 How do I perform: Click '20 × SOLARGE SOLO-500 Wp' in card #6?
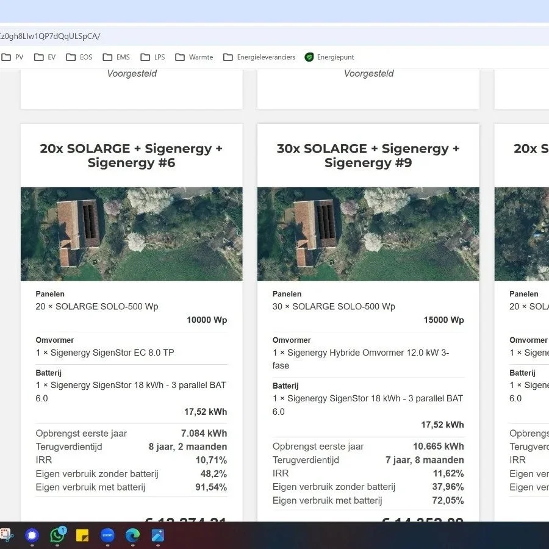[97, 306]
